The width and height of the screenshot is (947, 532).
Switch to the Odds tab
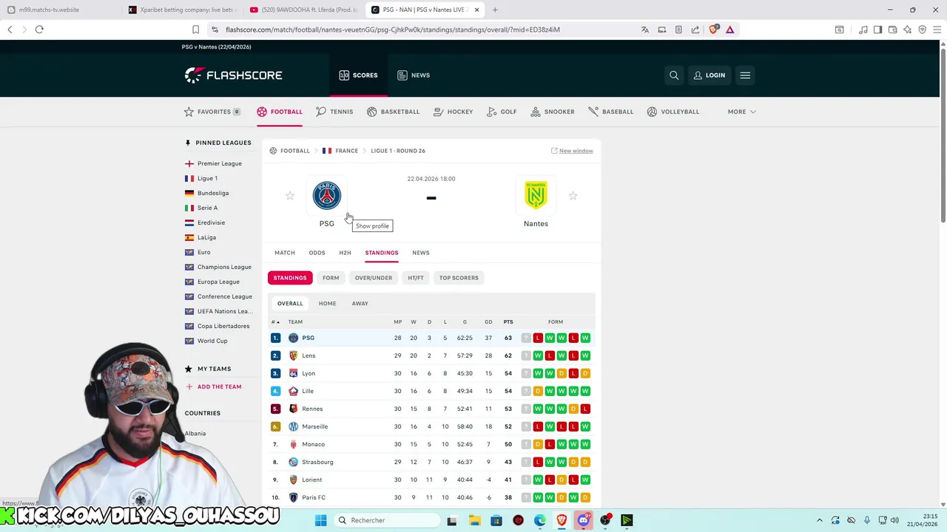click(317, 253)
